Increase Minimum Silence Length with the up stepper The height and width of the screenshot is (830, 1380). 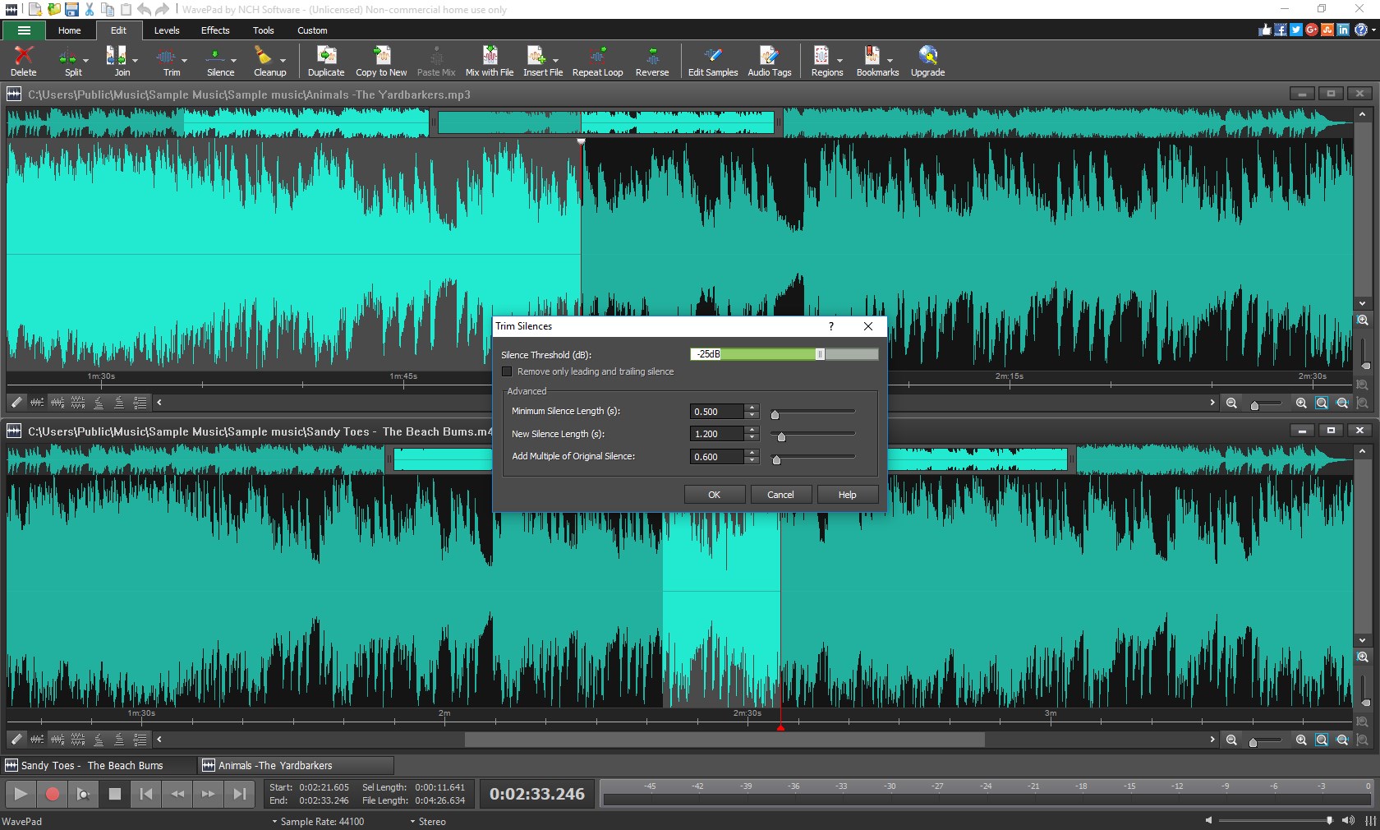pyautogui.click(x=751, y=408)
